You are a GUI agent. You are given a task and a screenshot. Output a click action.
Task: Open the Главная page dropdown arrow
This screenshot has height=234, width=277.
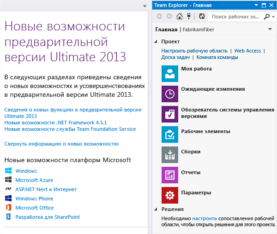[270, 29]
